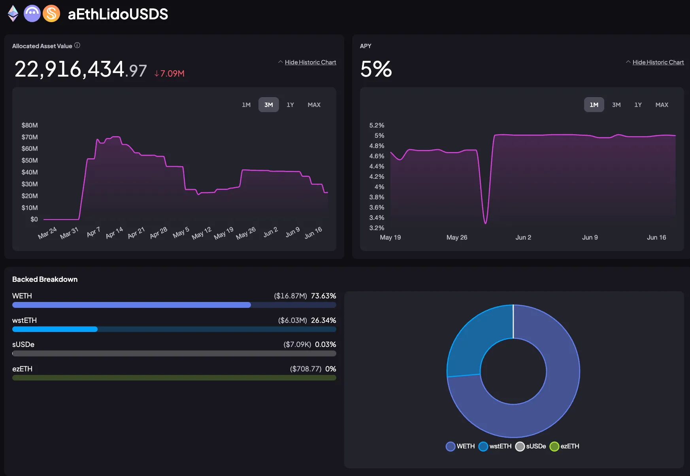Select 3M range on APY chart
Viewport: 690px width, 476px height.
coord(616,105)
